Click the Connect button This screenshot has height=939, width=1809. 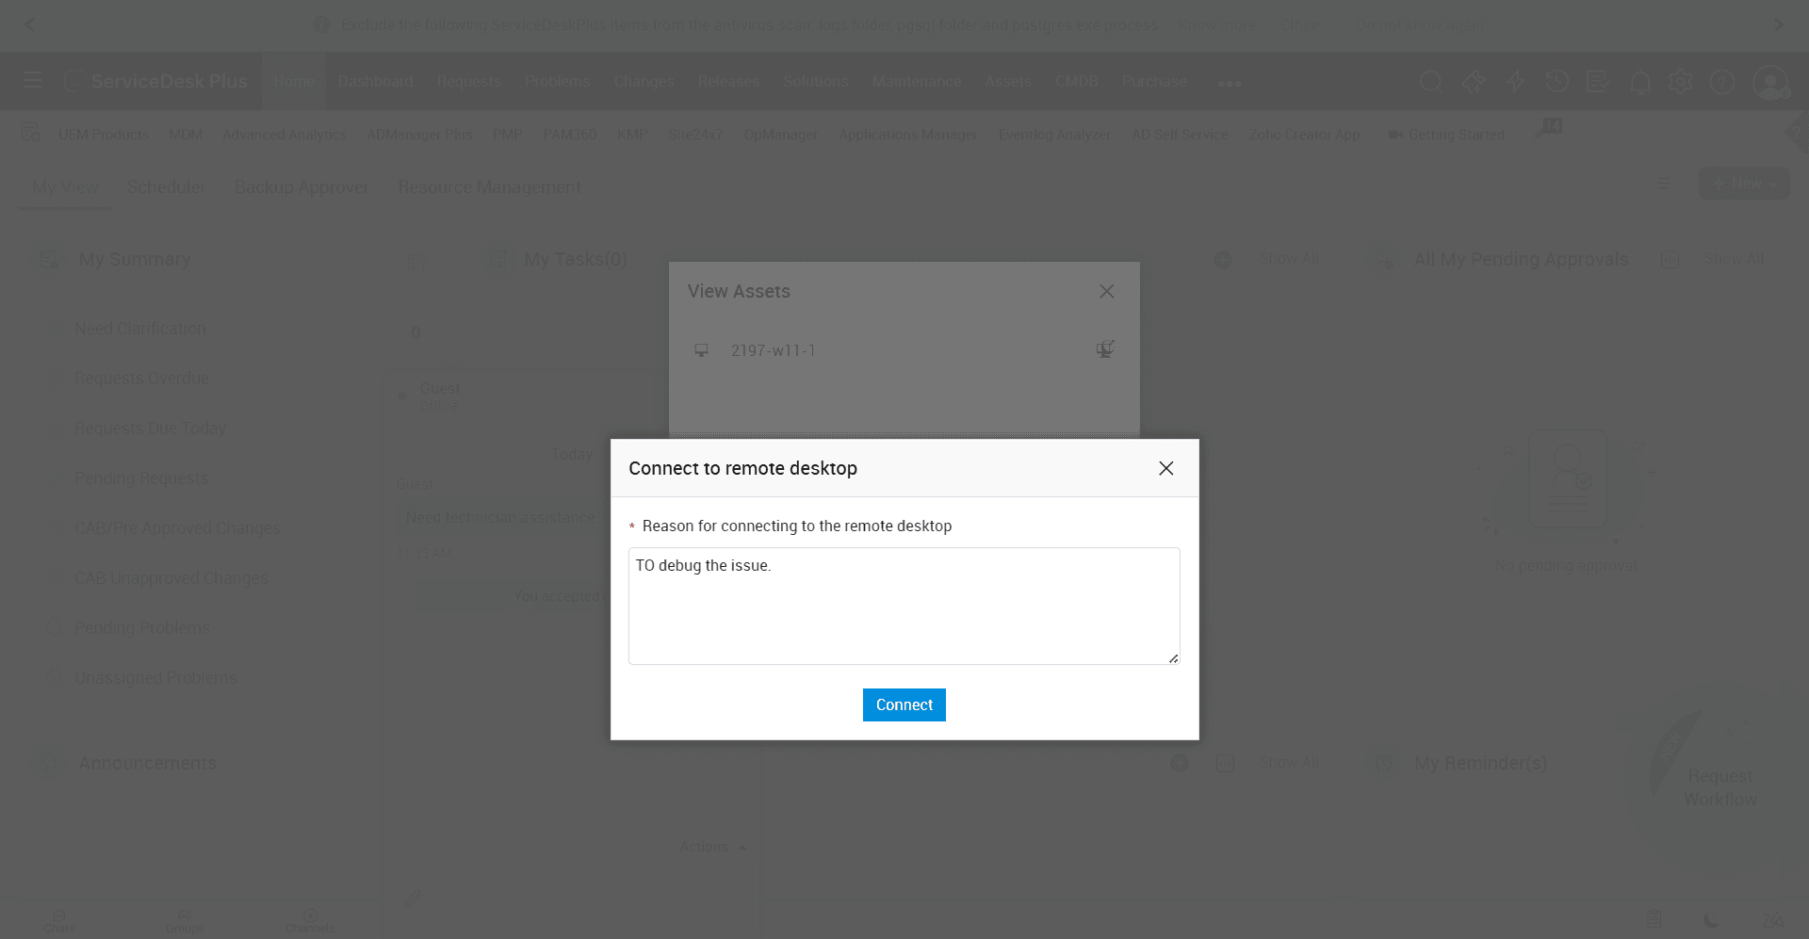(x=904, y=704)
